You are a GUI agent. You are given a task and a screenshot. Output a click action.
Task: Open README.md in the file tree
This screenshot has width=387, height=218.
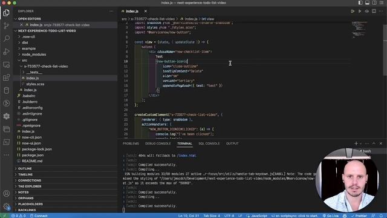(32, 161)
